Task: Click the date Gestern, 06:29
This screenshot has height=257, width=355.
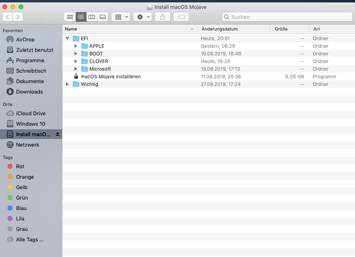Action: tap(218, 46)
